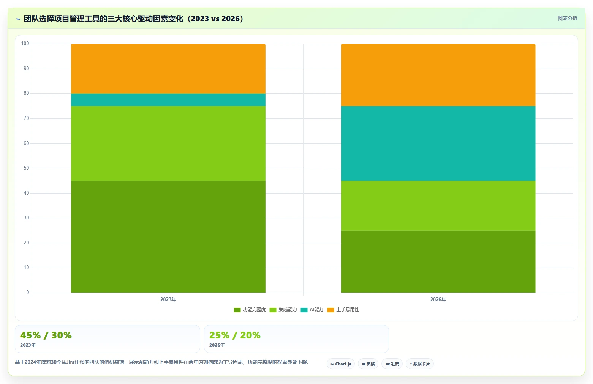Select the dark green 功能完整度 segment for 2023年
This screenshot has height=384, width=593.
pyautogui.click(x=168, y=237)
